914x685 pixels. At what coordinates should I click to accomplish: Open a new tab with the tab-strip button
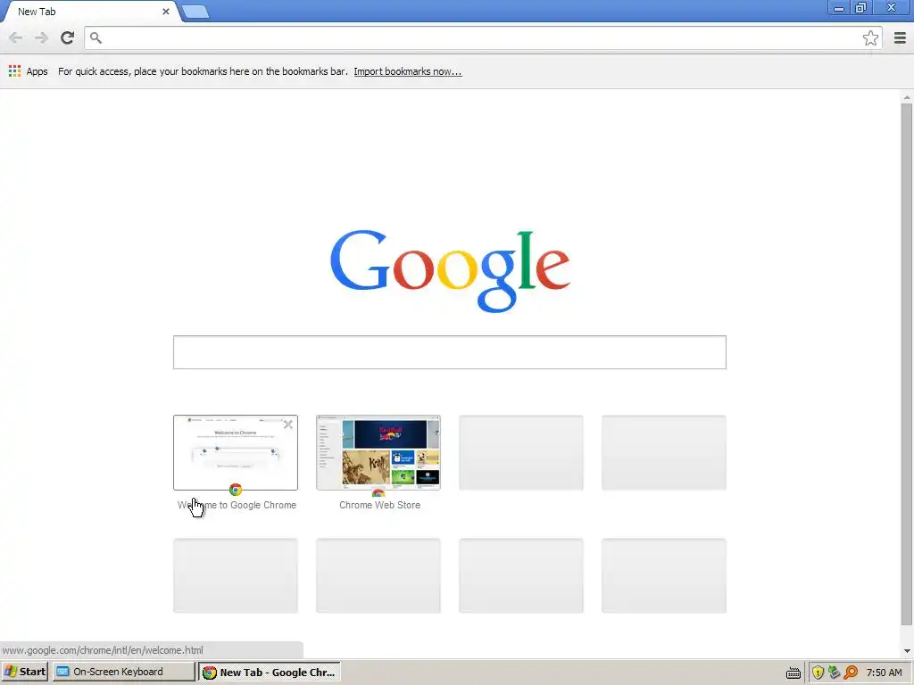pos(195,12)
